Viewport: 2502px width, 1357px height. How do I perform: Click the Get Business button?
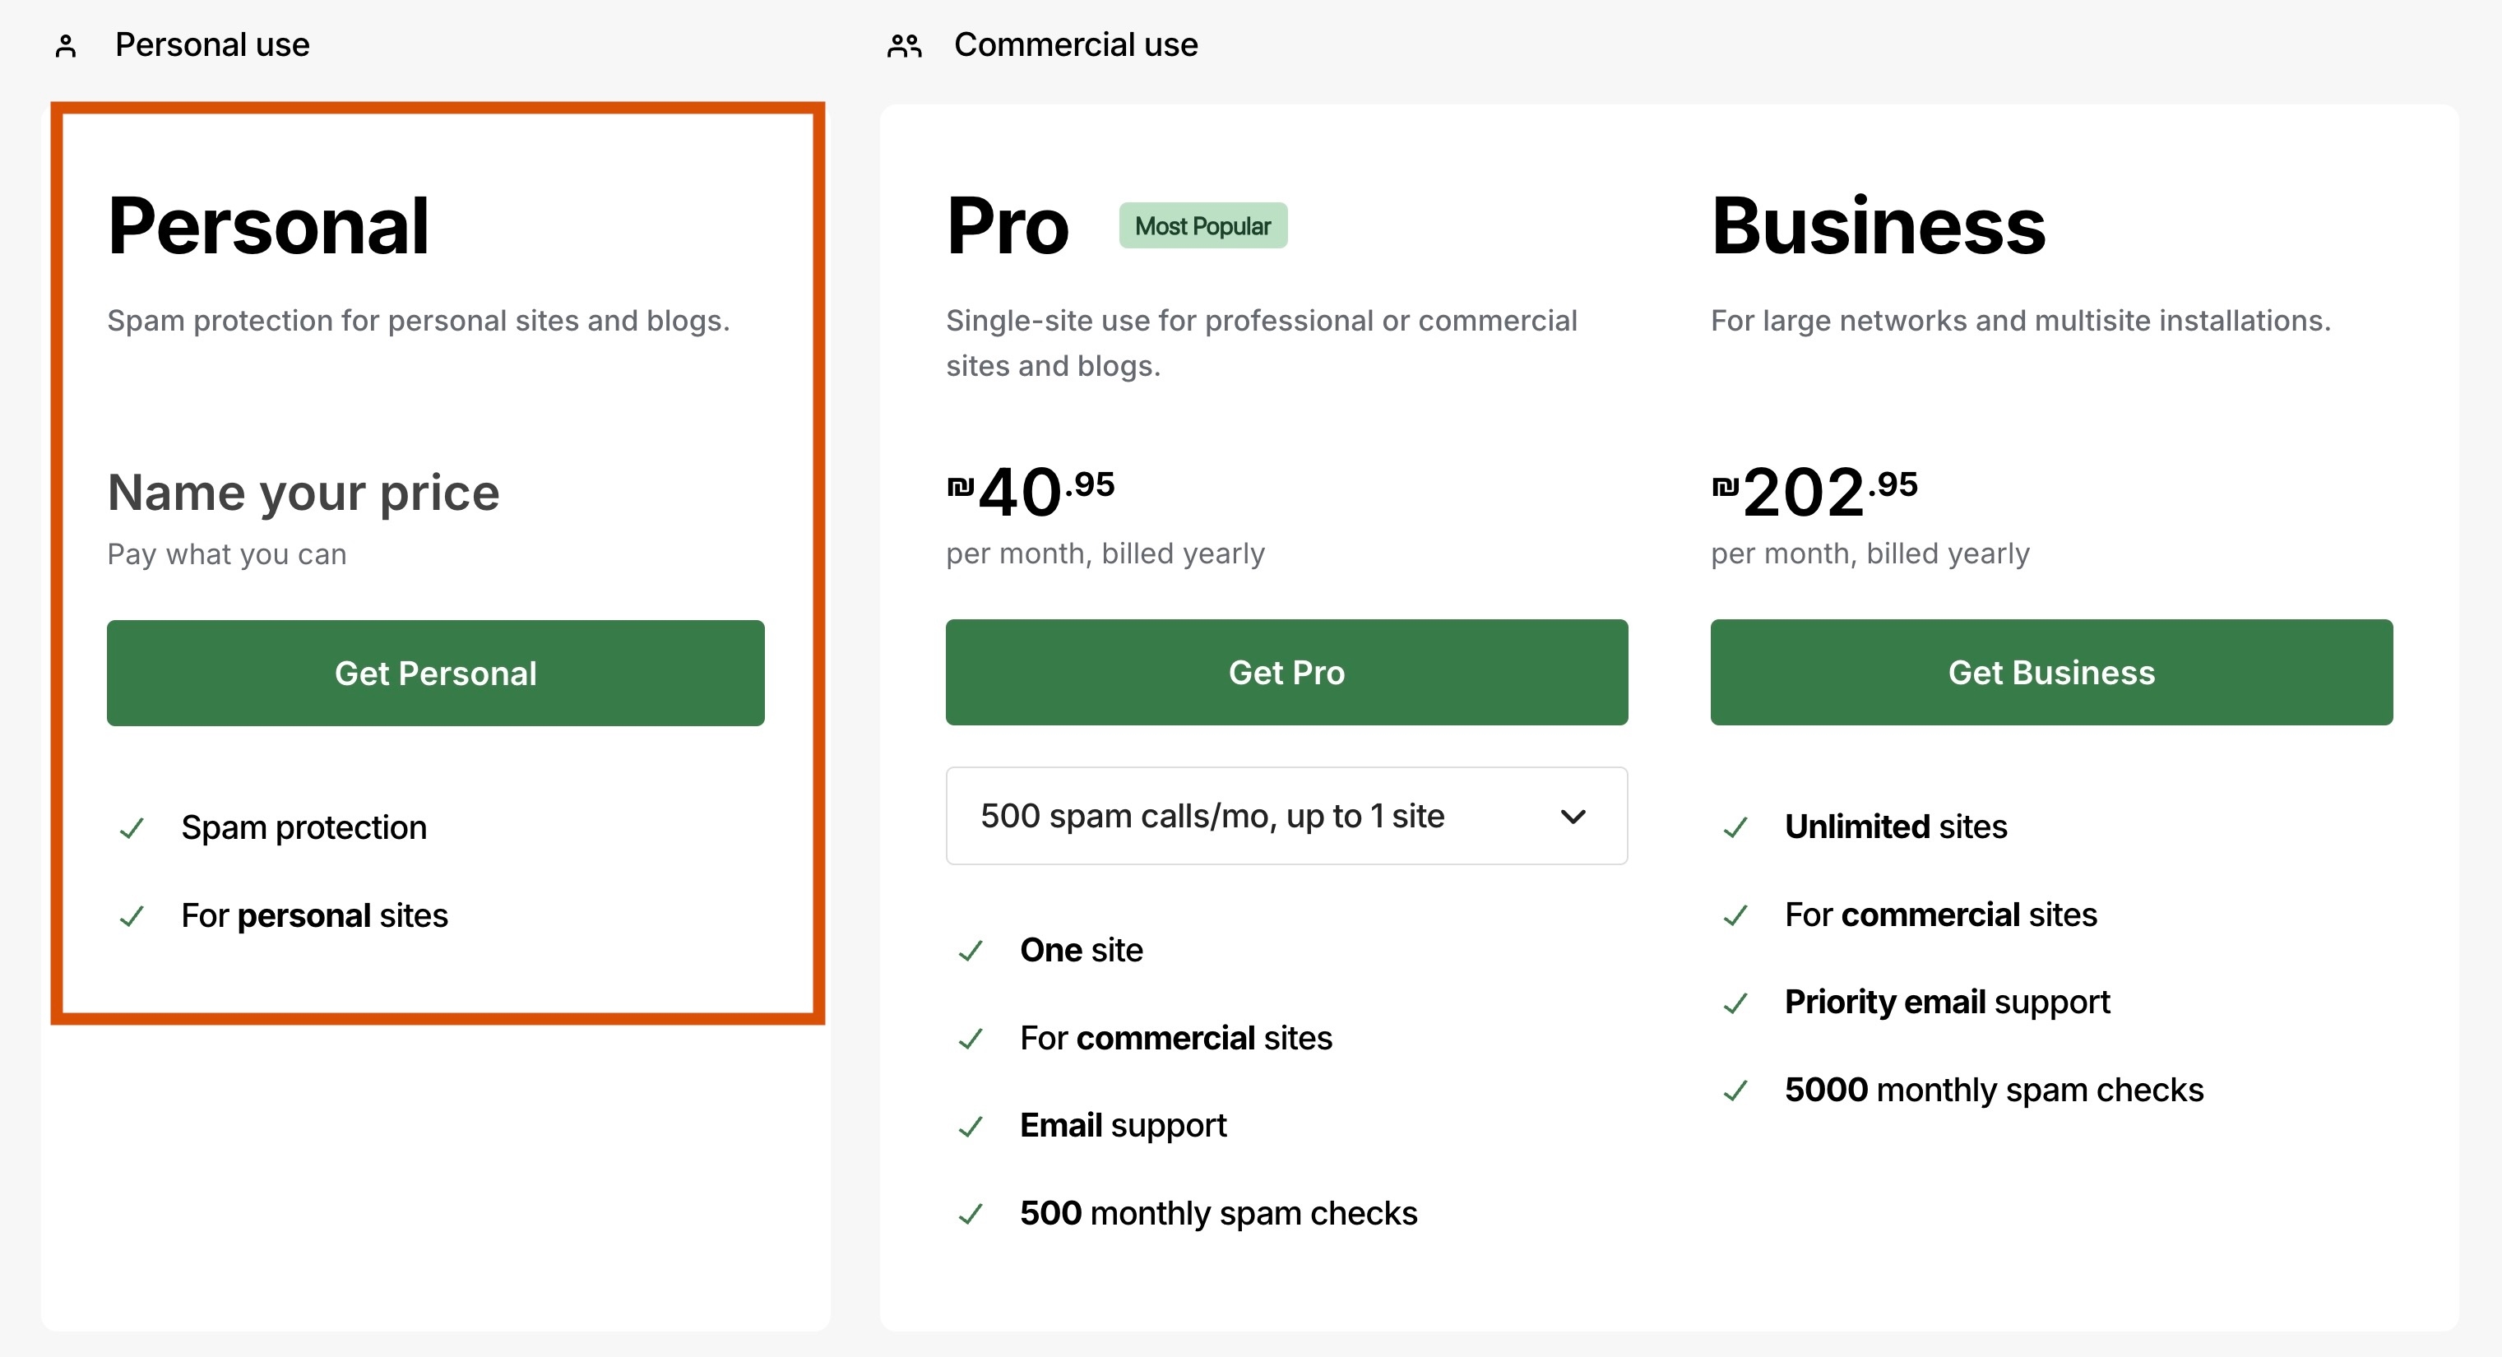(x=2051, y=672)
